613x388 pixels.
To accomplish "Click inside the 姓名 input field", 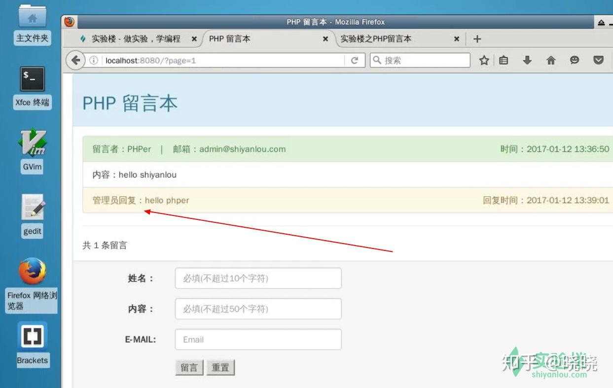I will 258,278.
